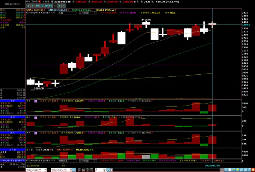The image size is (255, 172).
Task: Click GO button next to the date range
Action: (74, 170)
